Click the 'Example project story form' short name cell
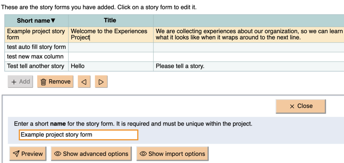The height and width of the screenshot is (163, 344). point(36,34)
